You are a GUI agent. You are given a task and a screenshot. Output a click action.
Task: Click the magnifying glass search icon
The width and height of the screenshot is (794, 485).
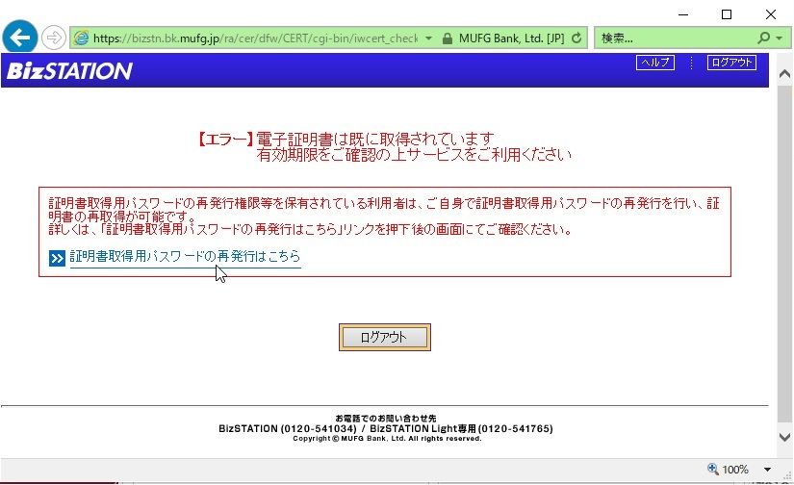point(763,38)
